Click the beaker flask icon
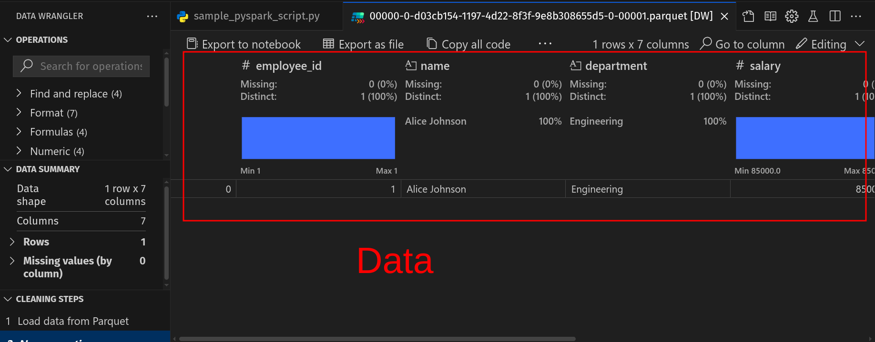This screenshot has height=342, width=875. tap(813, 16)
